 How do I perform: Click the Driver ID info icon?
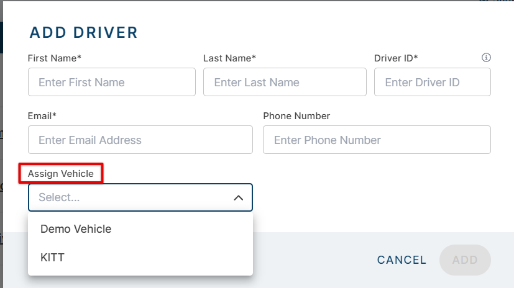pyautogui.click(x=486, y=58)
